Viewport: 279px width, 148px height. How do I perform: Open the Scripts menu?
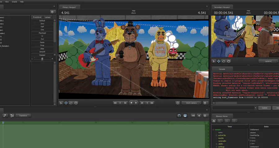click(x=14, y=2)
